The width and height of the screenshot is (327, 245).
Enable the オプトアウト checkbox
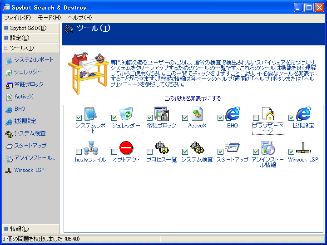tap(114, 152)
